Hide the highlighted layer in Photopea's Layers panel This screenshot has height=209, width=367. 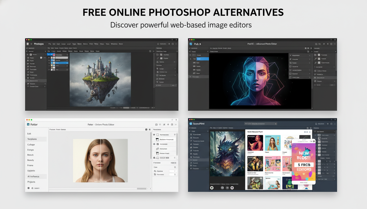(x=49, y=63)
